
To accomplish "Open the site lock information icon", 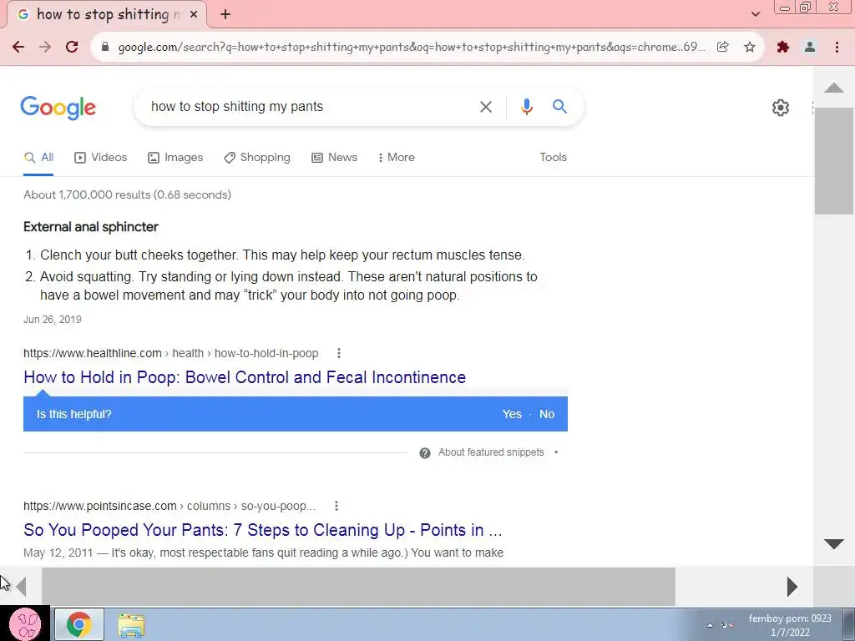I will [x=106, y=47].
